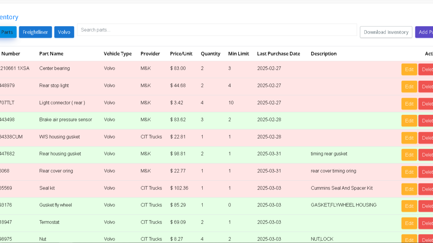Select 'Light connector ( rear )' part name

pyautogui.click(x=62, y=103)
